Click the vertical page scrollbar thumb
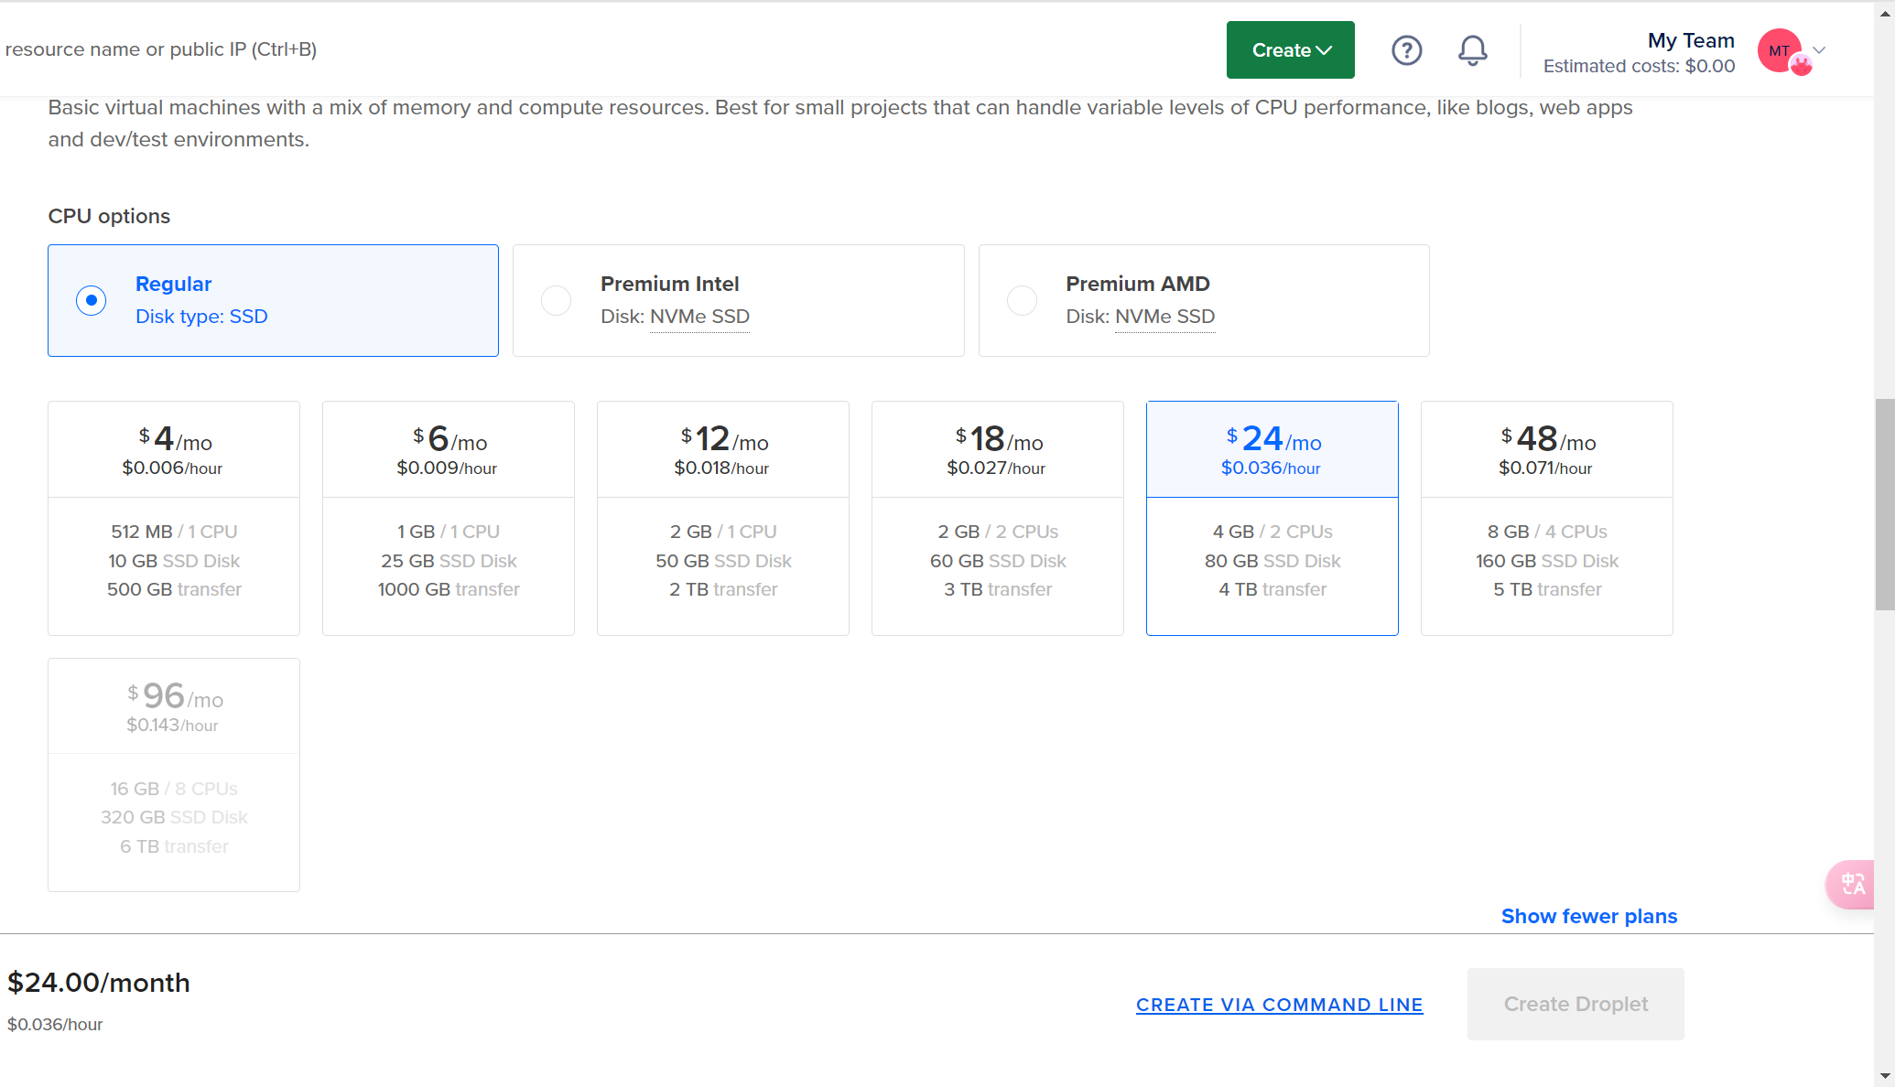 (1884, 503)
